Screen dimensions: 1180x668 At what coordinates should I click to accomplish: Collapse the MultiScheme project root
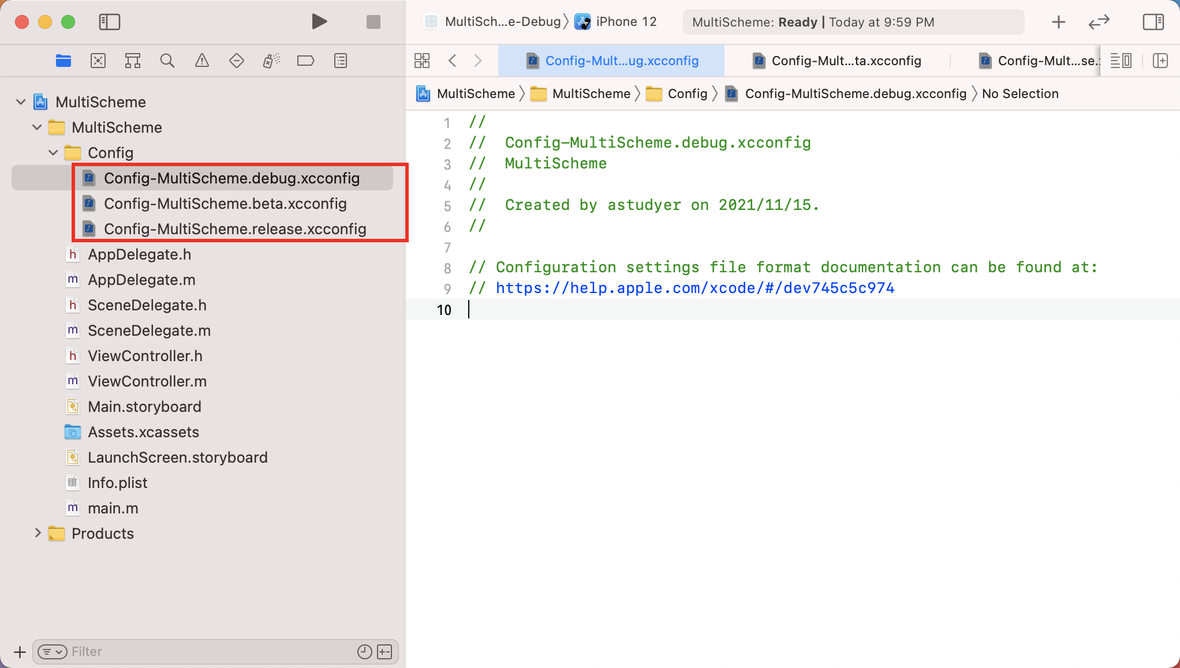(x=21, y=102)
